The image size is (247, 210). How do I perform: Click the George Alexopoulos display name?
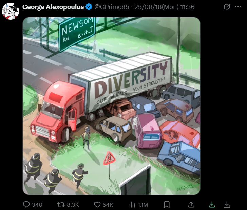[x=53, y=7]
